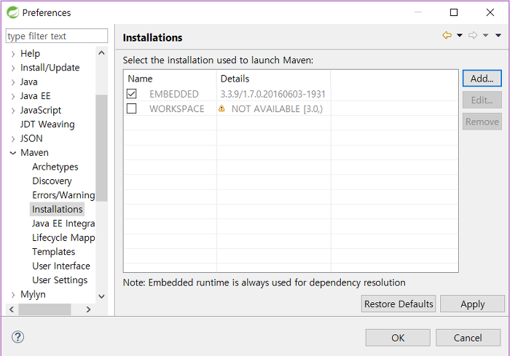Click tree horizontal scrollbar left arrow
The width and height of the screenshot is (510, 356).
[12, 309]
